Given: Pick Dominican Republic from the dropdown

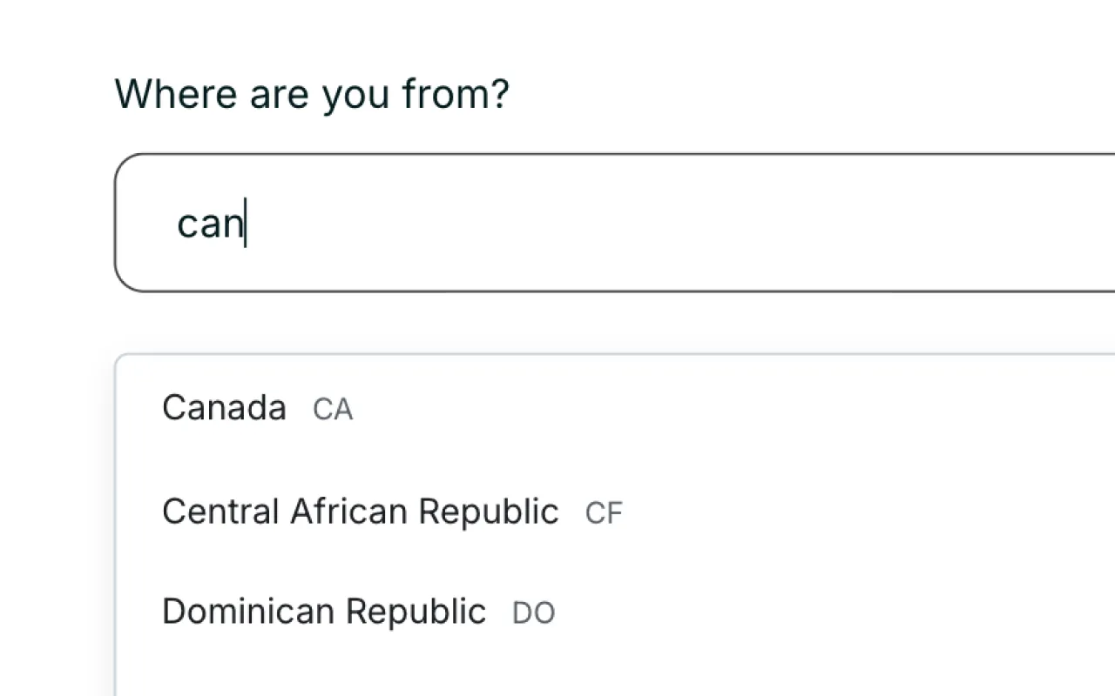Looking at the screenshot, I should coord(324,611).
